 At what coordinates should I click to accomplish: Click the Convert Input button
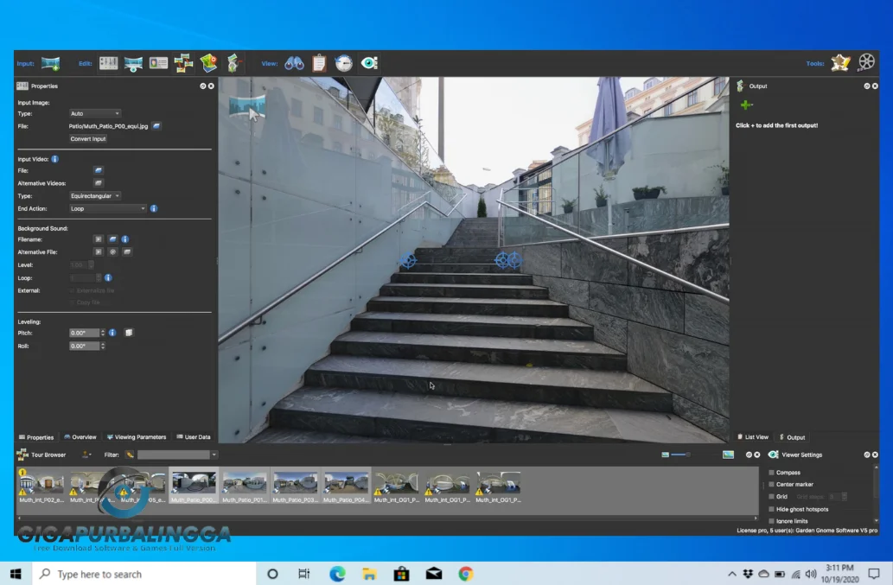88,138
